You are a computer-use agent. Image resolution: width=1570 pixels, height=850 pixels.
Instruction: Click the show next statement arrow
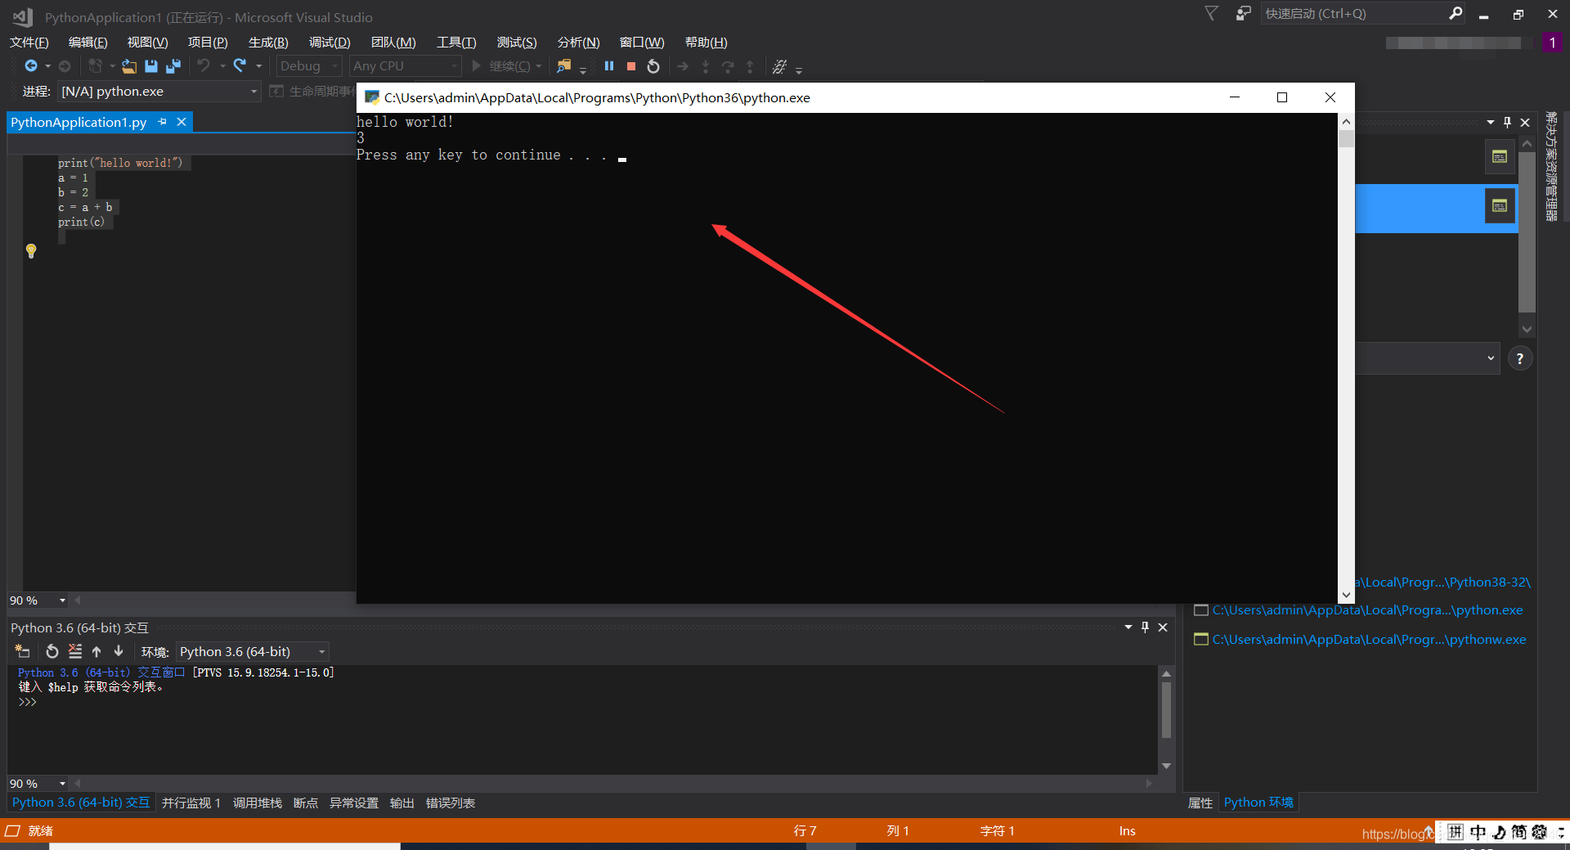point(683,66)
